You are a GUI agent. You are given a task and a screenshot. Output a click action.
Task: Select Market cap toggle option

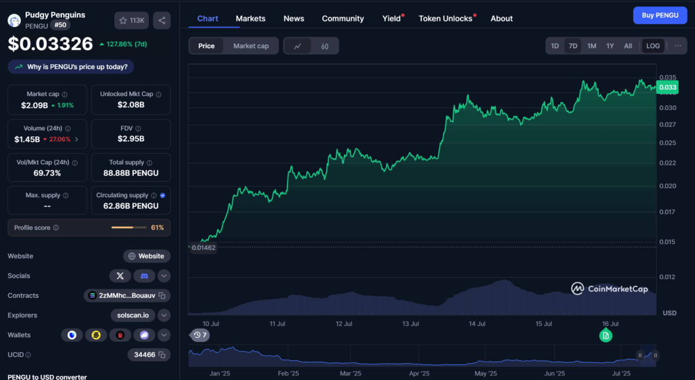pos(251,46)
